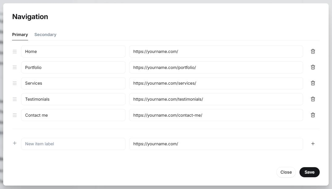Screen dimensions: 332x189
Task: Edit the Services label field
Action: coord(73,83)
